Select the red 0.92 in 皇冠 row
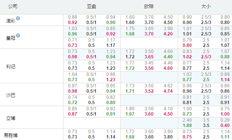The width and height of the screenshot is (232, 140). coord(111,34)
